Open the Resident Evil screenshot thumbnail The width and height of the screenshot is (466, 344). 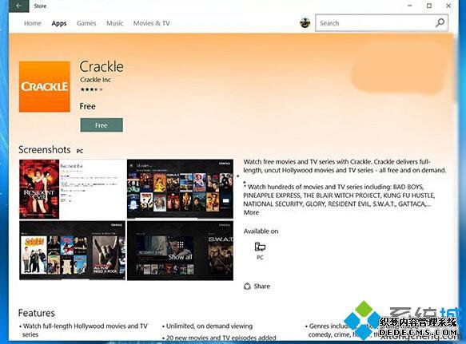pyautogui.click(x=73, y=189)
